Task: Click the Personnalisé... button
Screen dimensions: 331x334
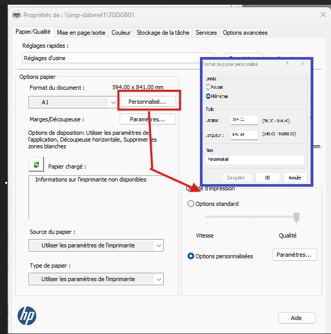Action: tap(148, 102)
